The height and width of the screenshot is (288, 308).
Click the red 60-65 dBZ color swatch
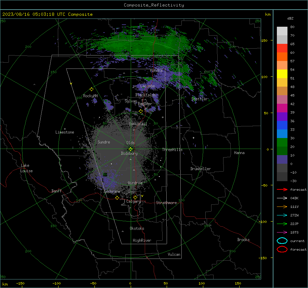pos(282,48)
